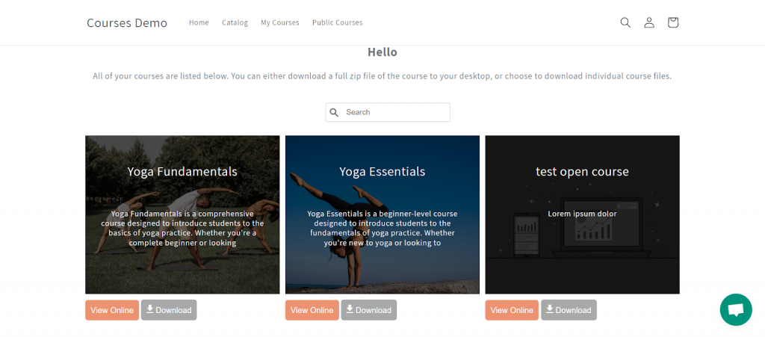Focus the course Search input field
Image resolution: width=765 pixels, height=337 pixels.
point(394,112)
